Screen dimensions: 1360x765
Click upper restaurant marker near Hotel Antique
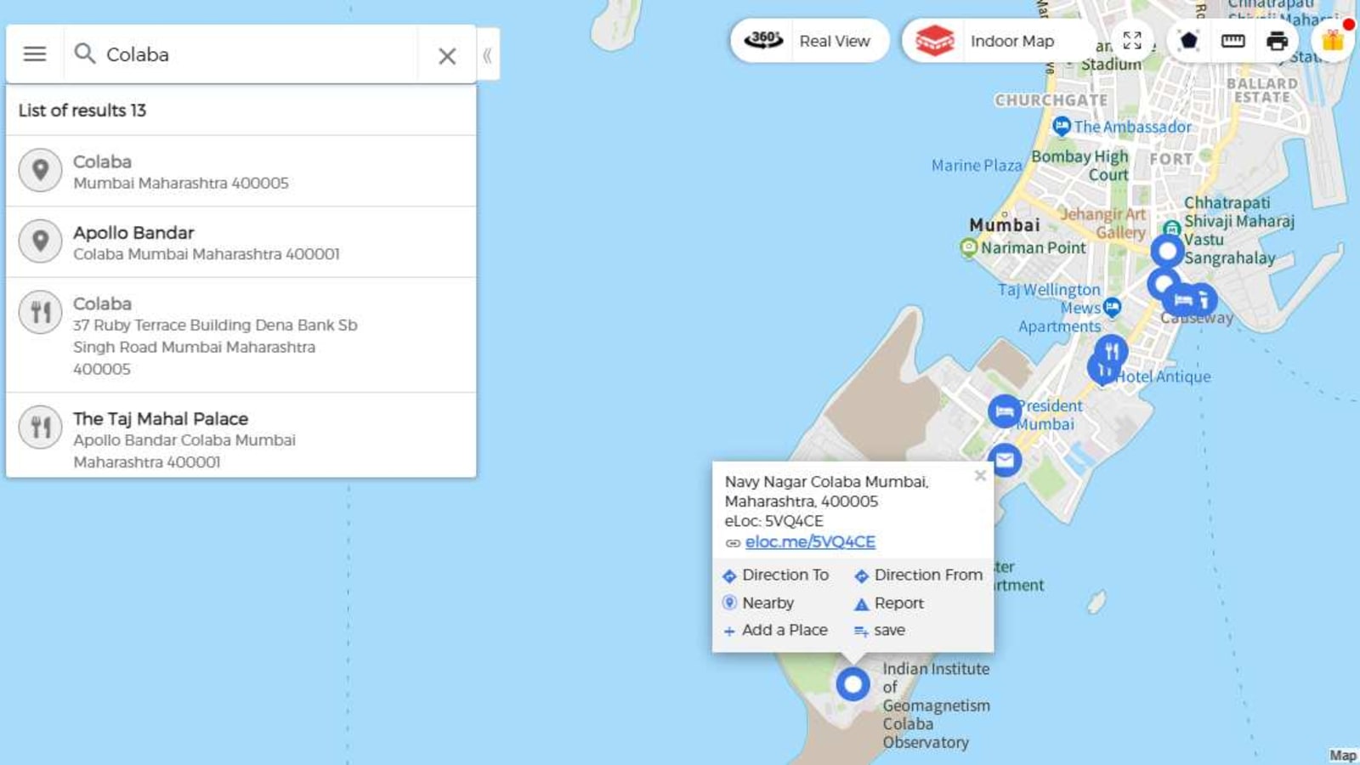pos(1111,349)
